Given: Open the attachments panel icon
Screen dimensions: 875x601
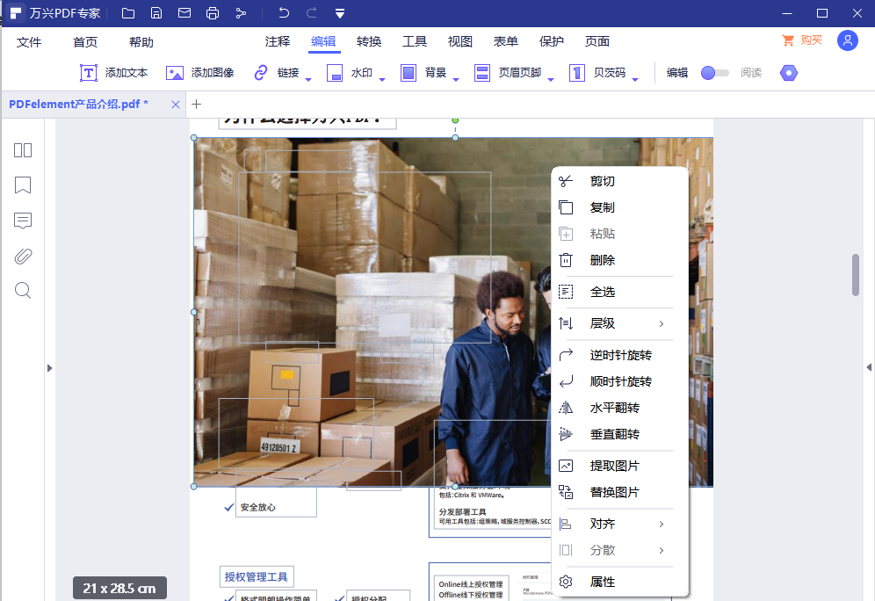Looking at the screenshot, I should point(22,256).
